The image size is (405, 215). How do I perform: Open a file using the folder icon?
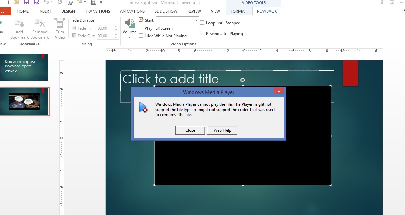[x=17, y=2]
